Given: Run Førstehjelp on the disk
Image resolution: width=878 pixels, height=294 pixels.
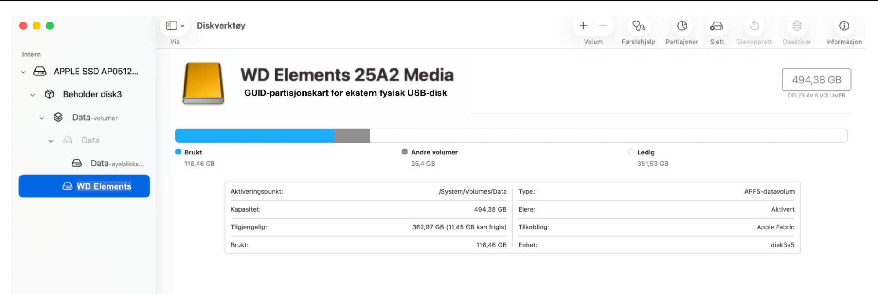Looking at the screenshot, I should [x=638, y=26].
